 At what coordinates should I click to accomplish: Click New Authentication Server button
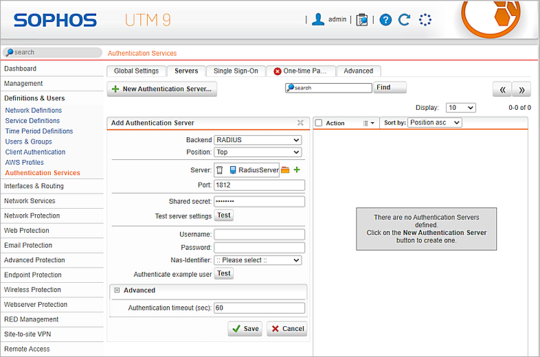coord(162,89)
